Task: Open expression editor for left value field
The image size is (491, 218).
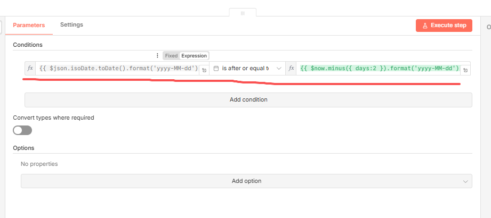Action: 204,70
